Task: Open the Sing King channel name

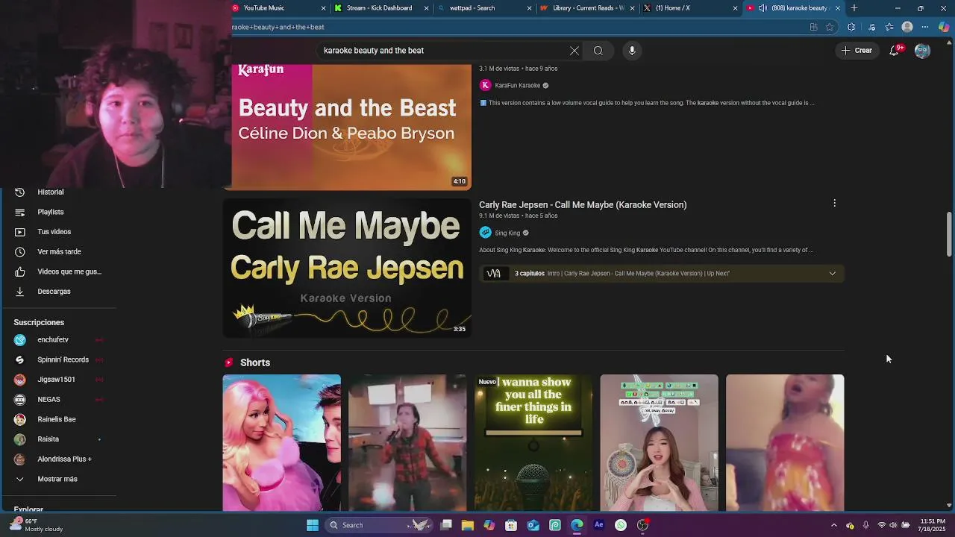Action: pos(507,233)
